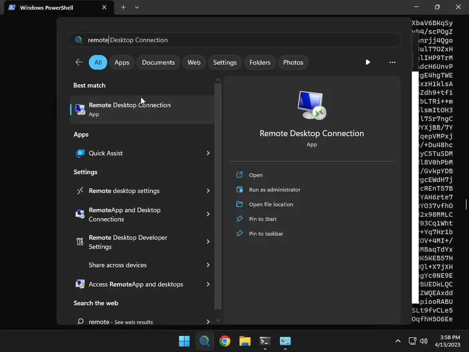Select the Apps filter tab
Image resolution: width=469 pixels, height=352 pixels.
(x=122, y=62)
